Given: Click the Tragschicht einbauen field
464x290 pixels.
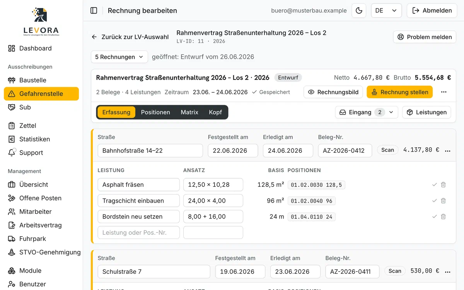Looking at the screenshot, I should point(138,201).
